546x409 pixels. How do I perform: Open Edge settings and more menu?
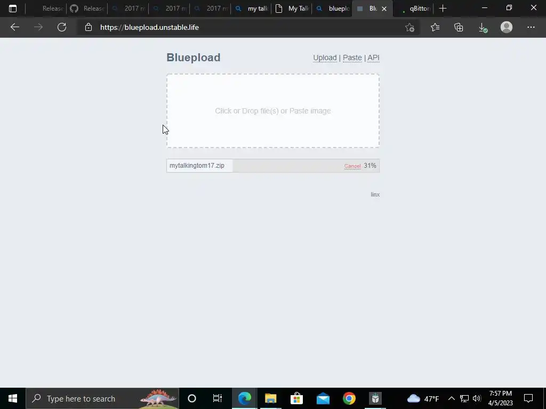(531, 27)
